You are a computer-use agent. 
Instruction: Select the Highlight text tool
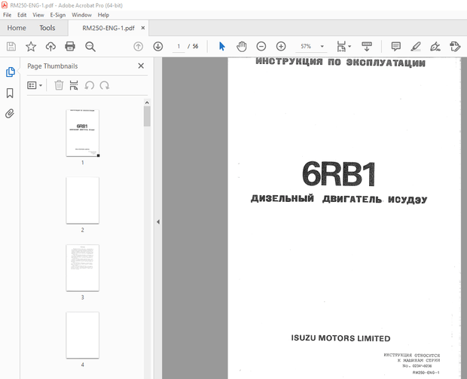pos(416,47)
